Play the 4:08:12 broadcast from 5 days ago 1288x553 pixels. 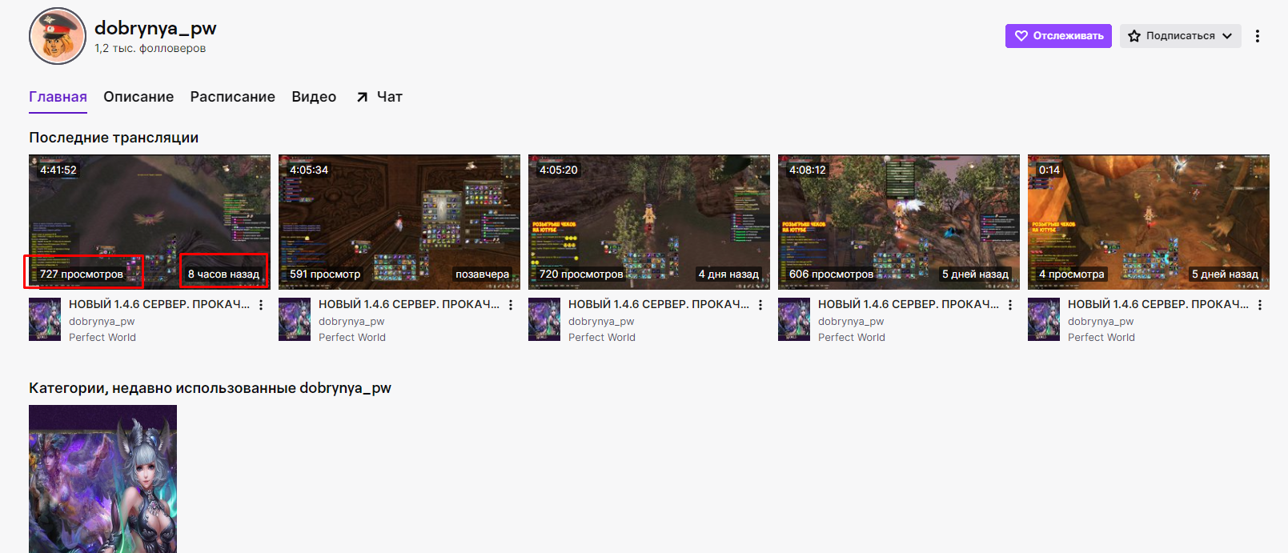click(x=899, y=222)
